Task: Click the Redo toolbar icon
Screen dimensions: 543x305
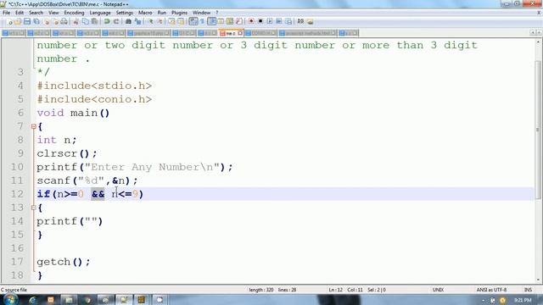Action: click(116, 21)
